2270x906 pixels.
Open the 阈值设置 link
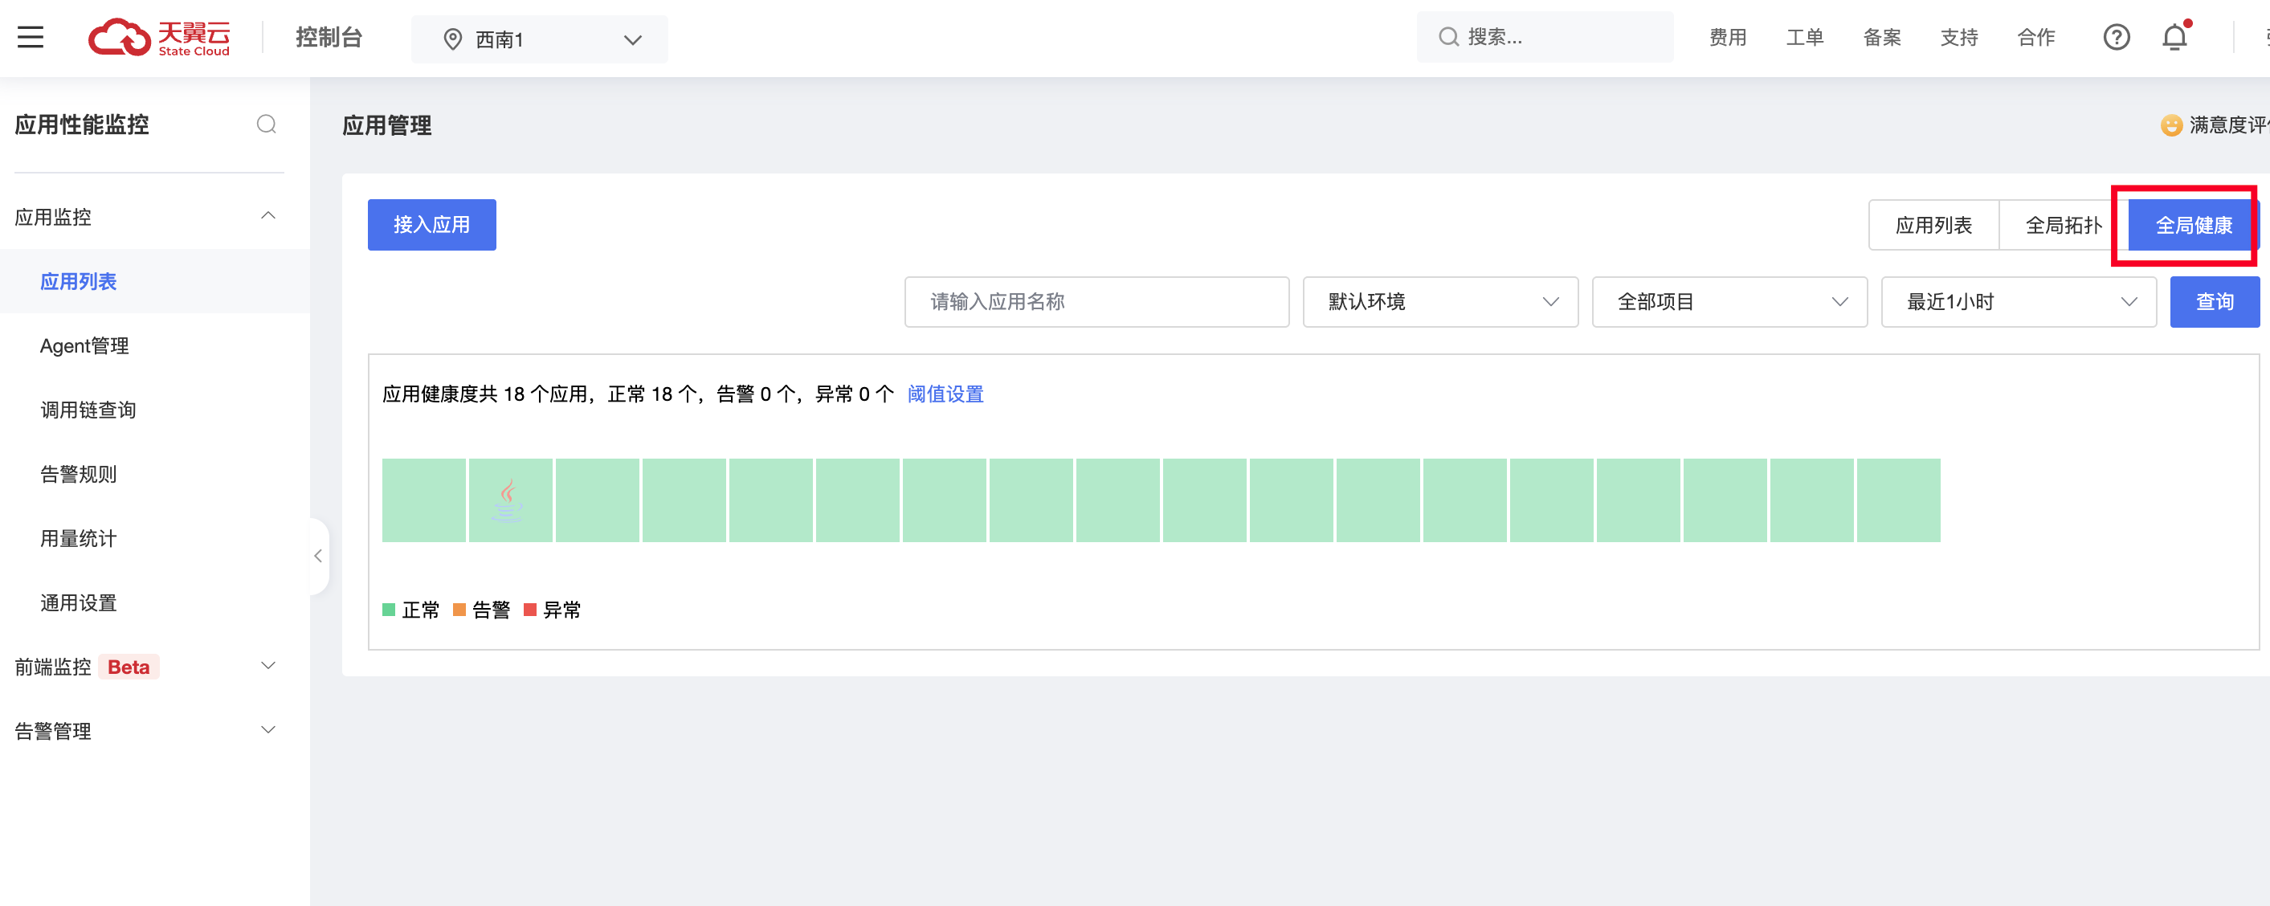tap(945, 394)
